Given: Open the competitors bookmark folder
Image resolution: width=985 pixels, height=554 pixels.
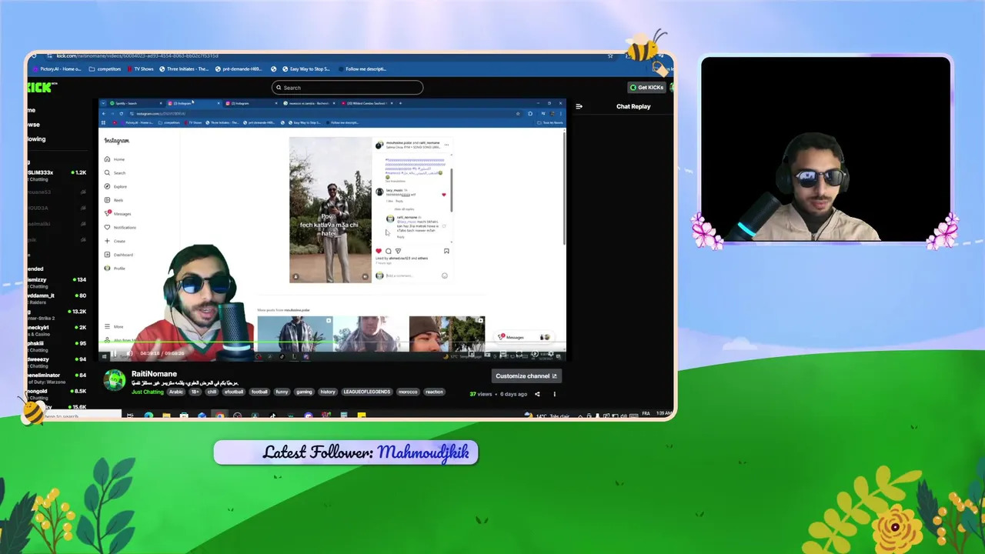Looking at the screenshot, I should click(105, 68).
